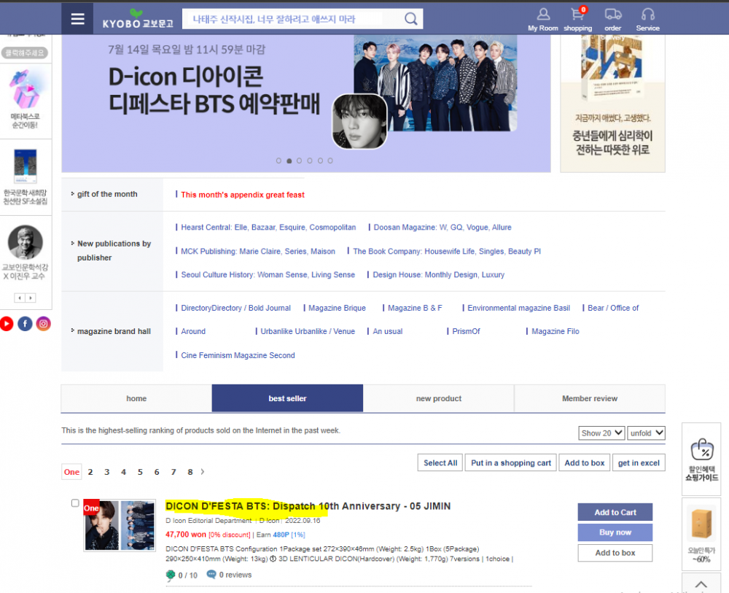The width and height of the screenshot is (729, 593).
Task: Open Doosan Magazine link
Action: (x=443, y=228)
